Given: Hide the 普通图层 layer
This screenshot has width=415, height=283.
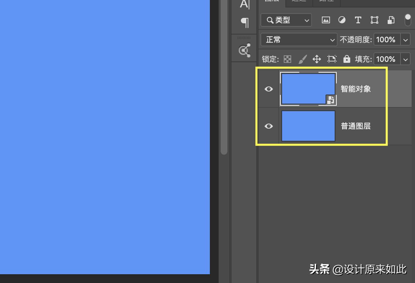Looking at the screenshot, I should click(x=269, y=126).
